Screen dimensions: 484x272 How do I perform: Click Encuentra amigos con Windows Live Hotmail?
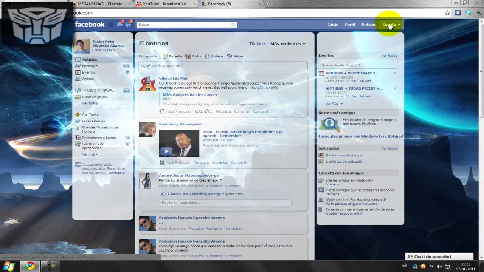click(x=360, y=136)
